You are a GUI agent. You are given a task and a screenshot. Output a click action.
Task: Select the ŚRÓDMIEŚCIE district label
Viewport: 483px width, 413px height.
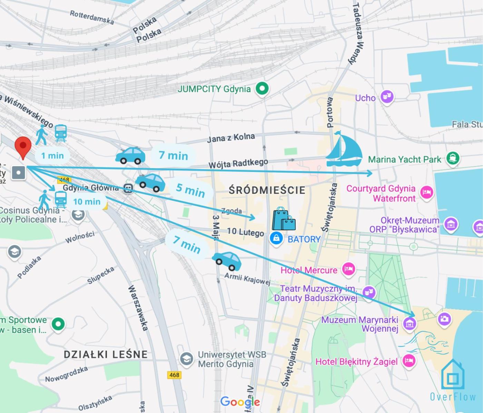tap(267, 190)
